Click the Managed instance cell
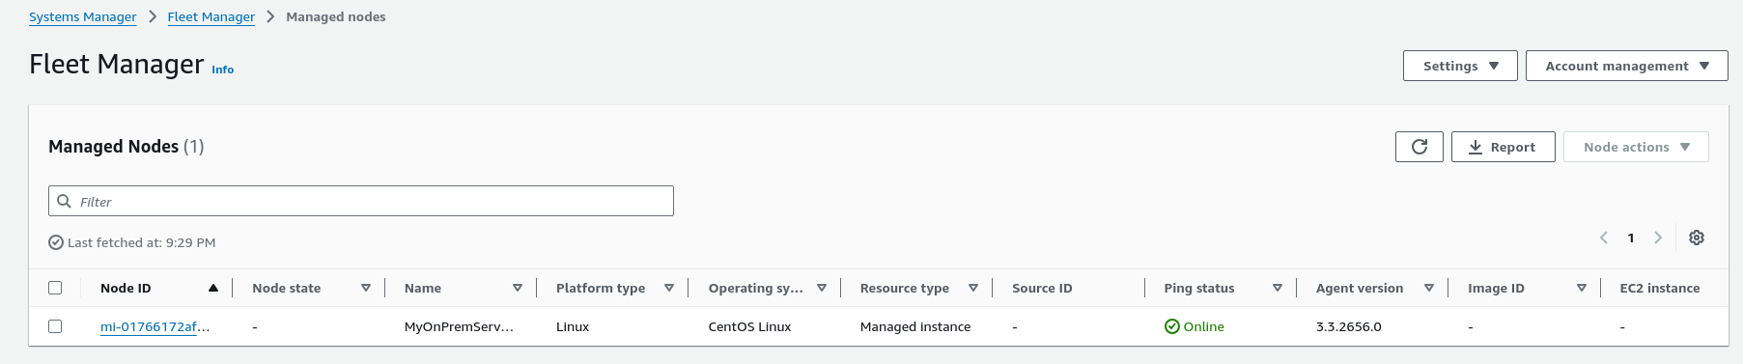The height and width of the screenshot is (364, 1743). tap(915, 326)
